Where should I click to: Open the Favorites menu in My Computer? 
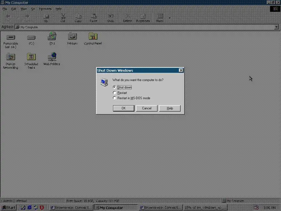click(45, 9)
